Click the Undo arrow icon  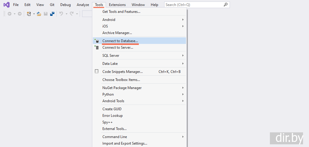[x=61, y=14]
